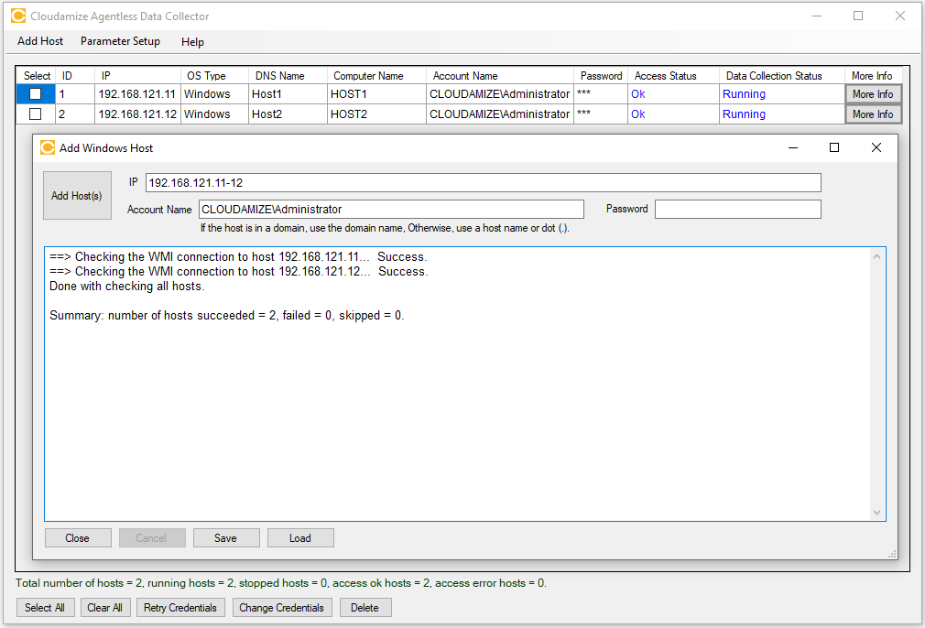The height and width of the screenshot is (628, 925).
Task: Open the Add Host menu
Action: click(x=40, y=41)
